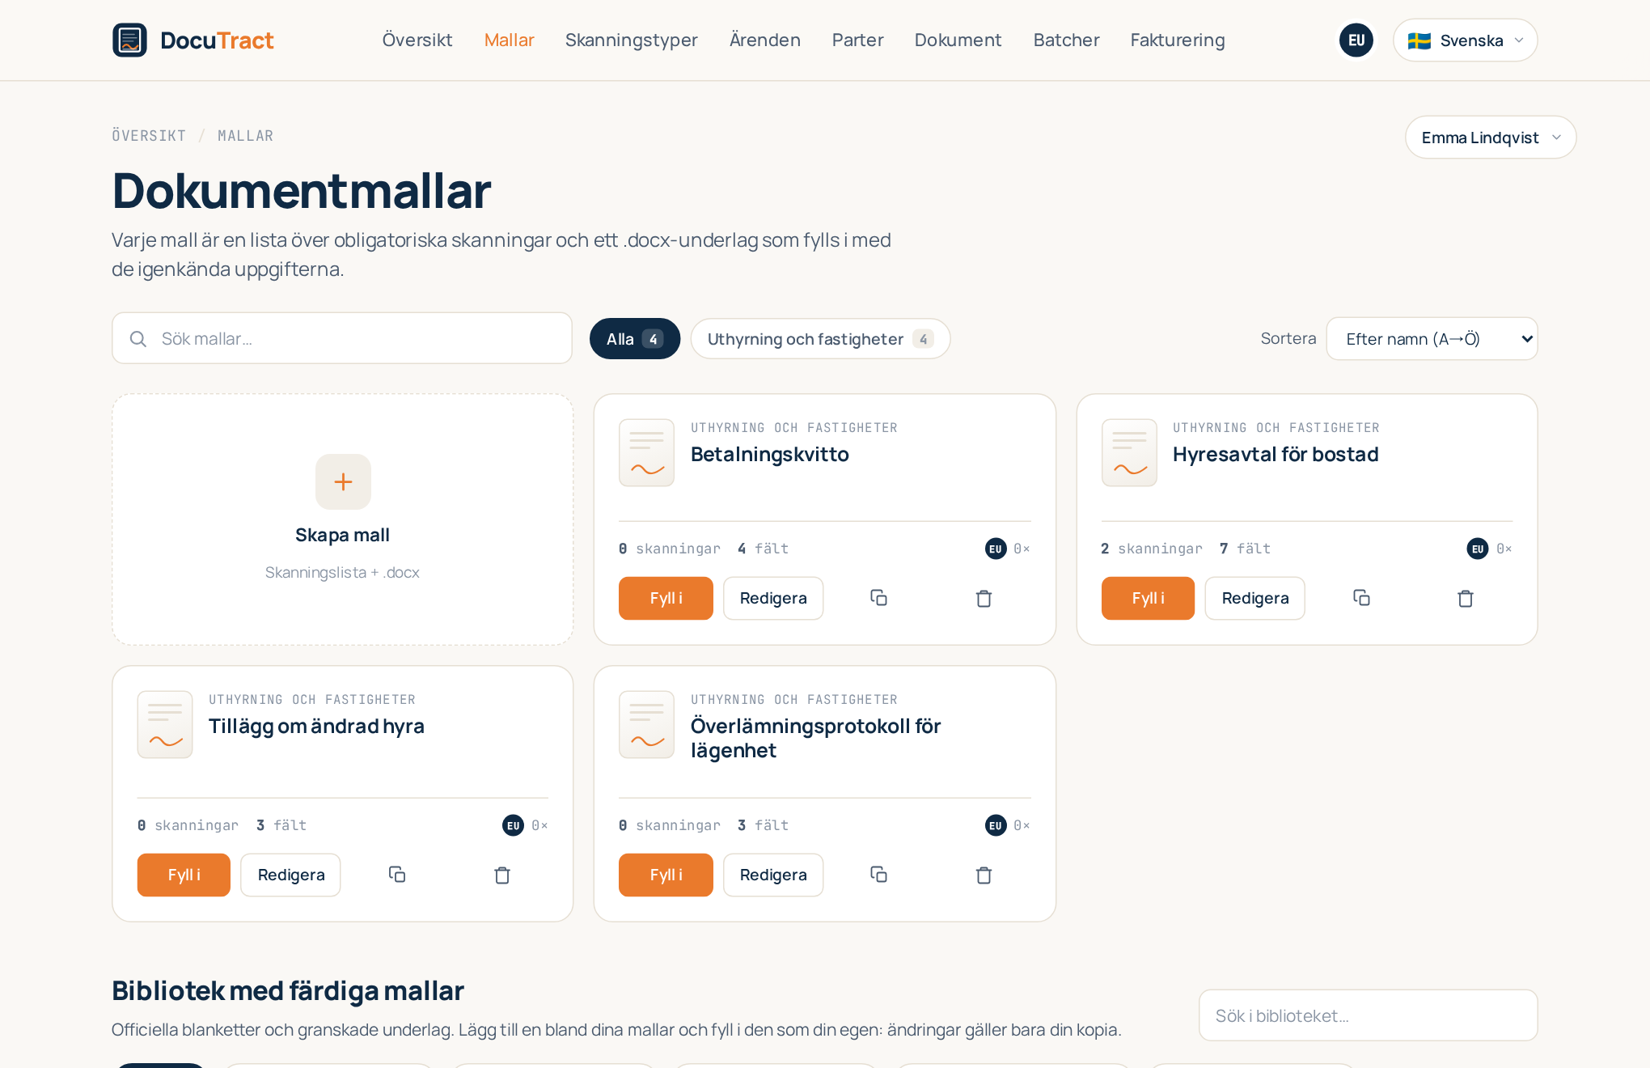Duplicate the Betalningskvitto template

point(878,598)
